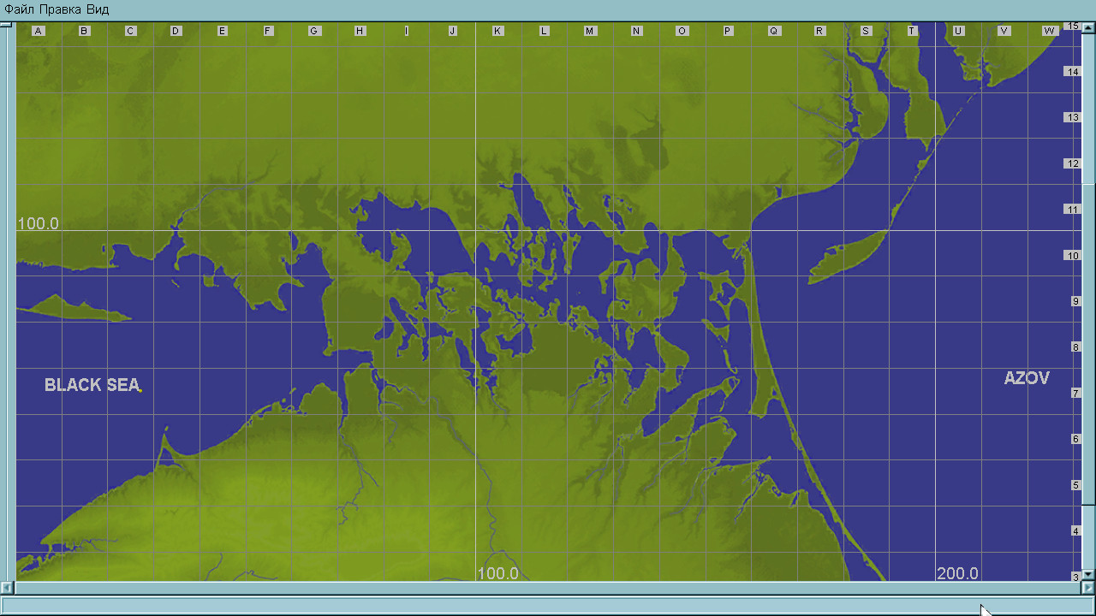This screenshot has height=616, width=1096.
Task: Select the N column marker
Action: pos(636,31)
